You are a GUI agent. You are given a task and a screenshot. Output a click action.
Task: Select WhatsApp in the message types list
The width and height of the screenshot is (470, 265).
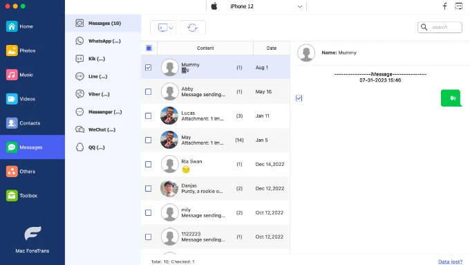point(103,41)
